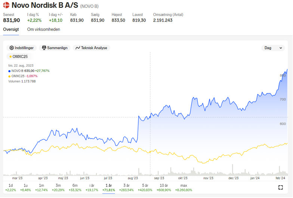Viewport: 293px width, 198px height.
Task: Click the Køb label
Action: (x=73, y=15)
